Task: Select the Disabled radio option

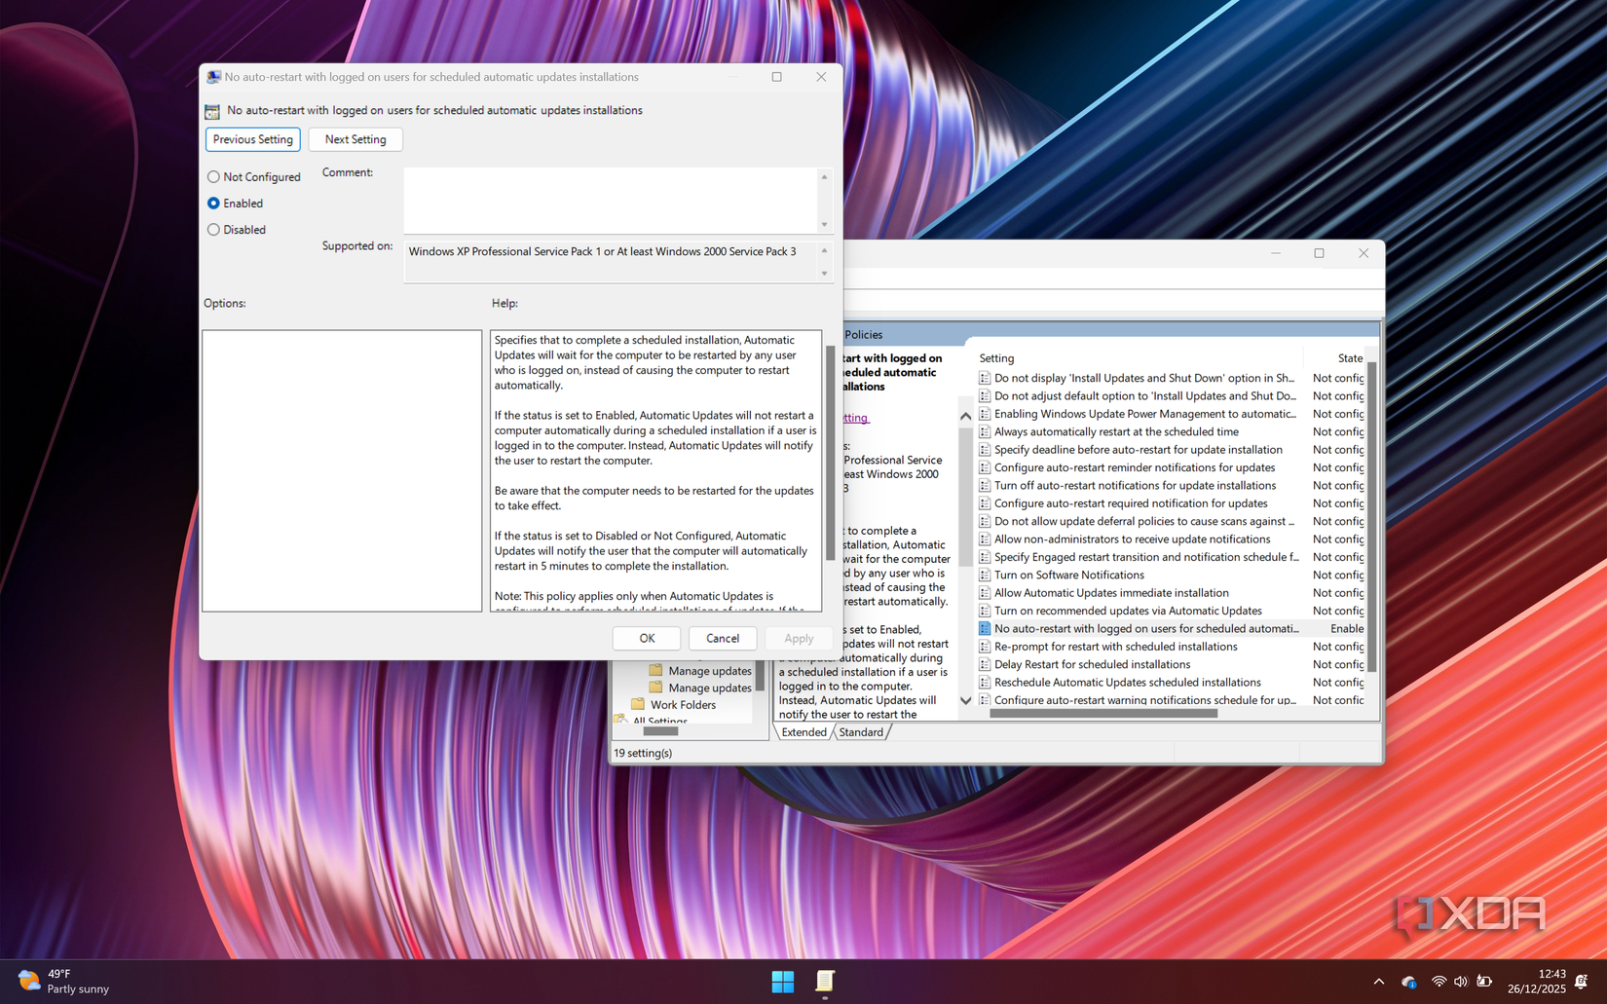Action: tap(213, 230)
